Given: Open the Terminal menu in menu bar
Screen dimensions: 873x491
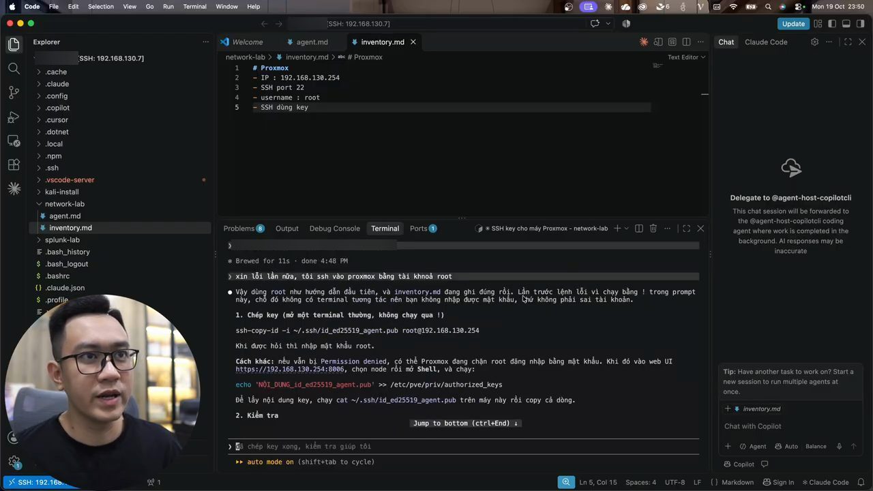Looking at the screenshot, I should [x=194, y=6].
